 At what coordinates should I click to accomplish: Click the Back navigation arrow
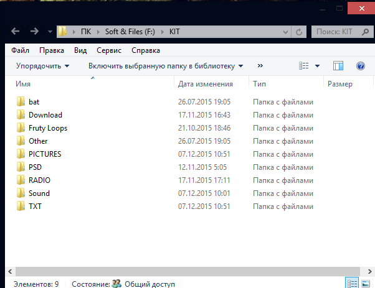tap(16, 32)
